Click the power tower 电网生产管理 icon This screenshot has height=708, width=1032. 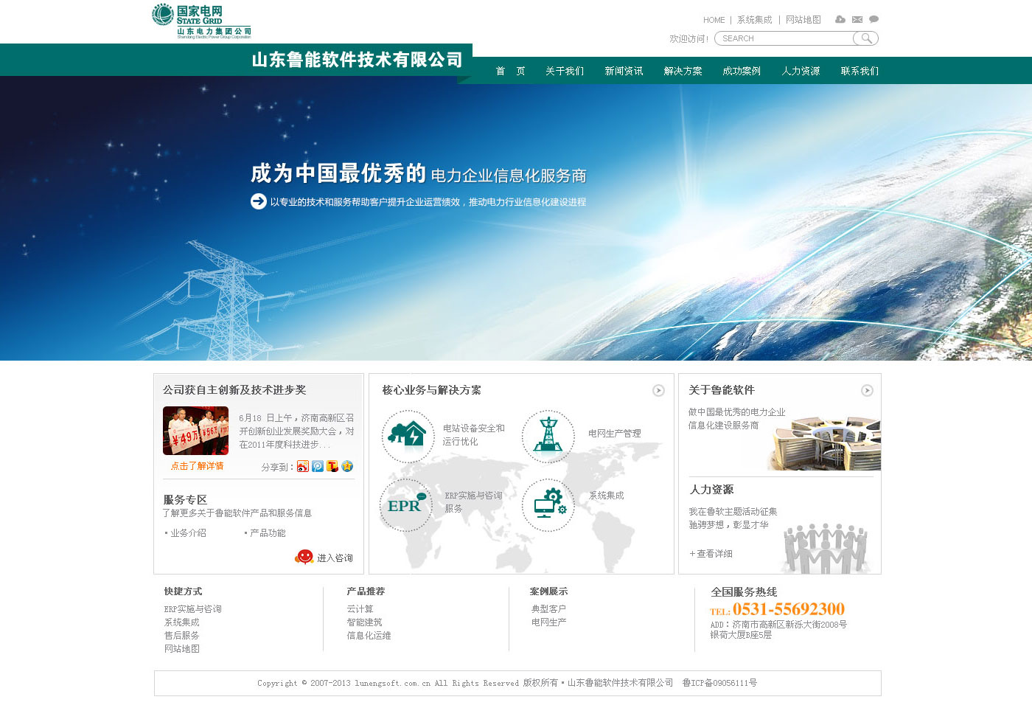click(548, 437)
